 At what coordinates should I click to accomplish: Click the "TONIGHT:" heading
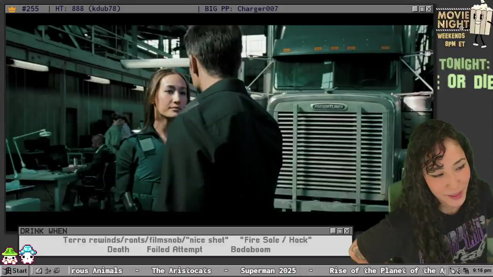tap(464, 64)
